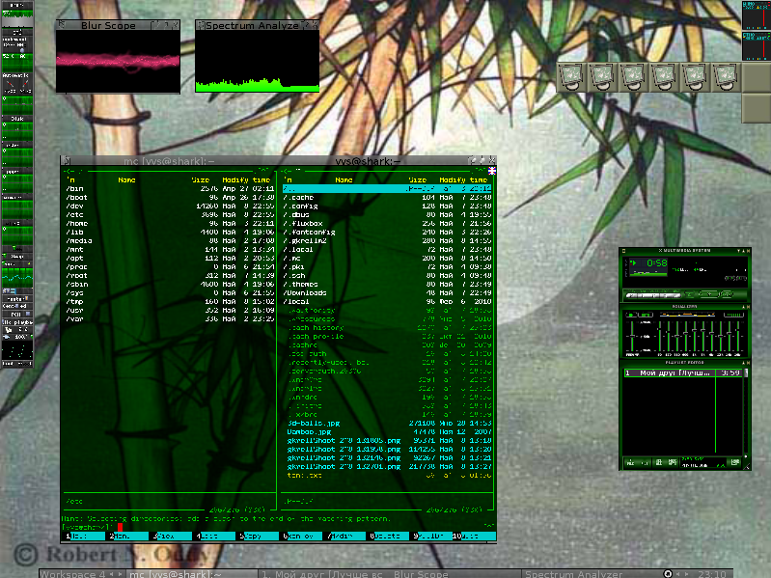Select /etc in the left mc panel

pos(170,215)
